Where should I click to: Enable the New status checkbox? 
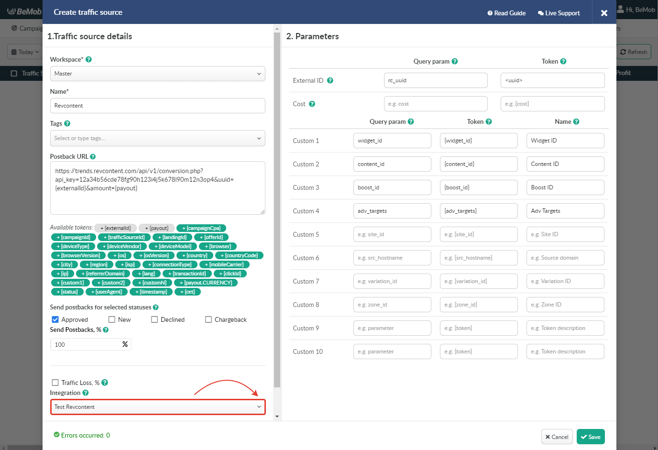point(112,319)
